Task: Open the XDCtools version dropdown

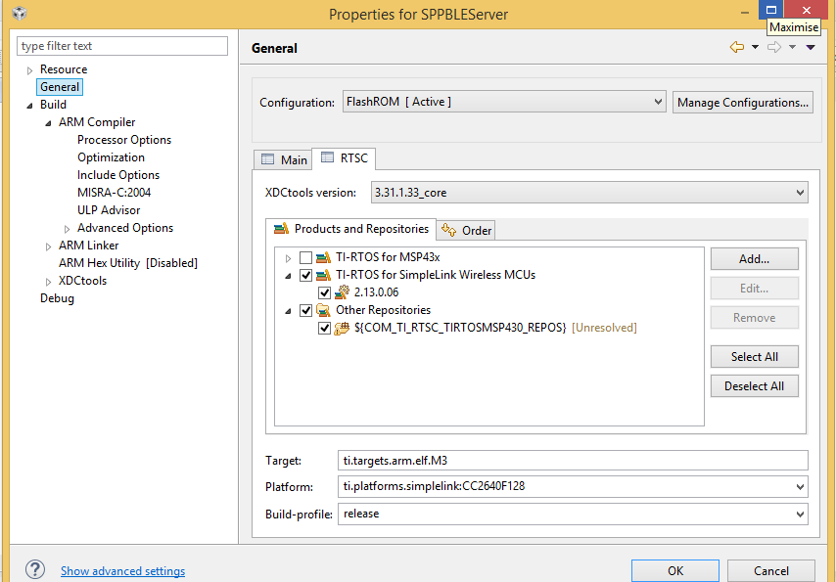Action: tap(589, 193)
